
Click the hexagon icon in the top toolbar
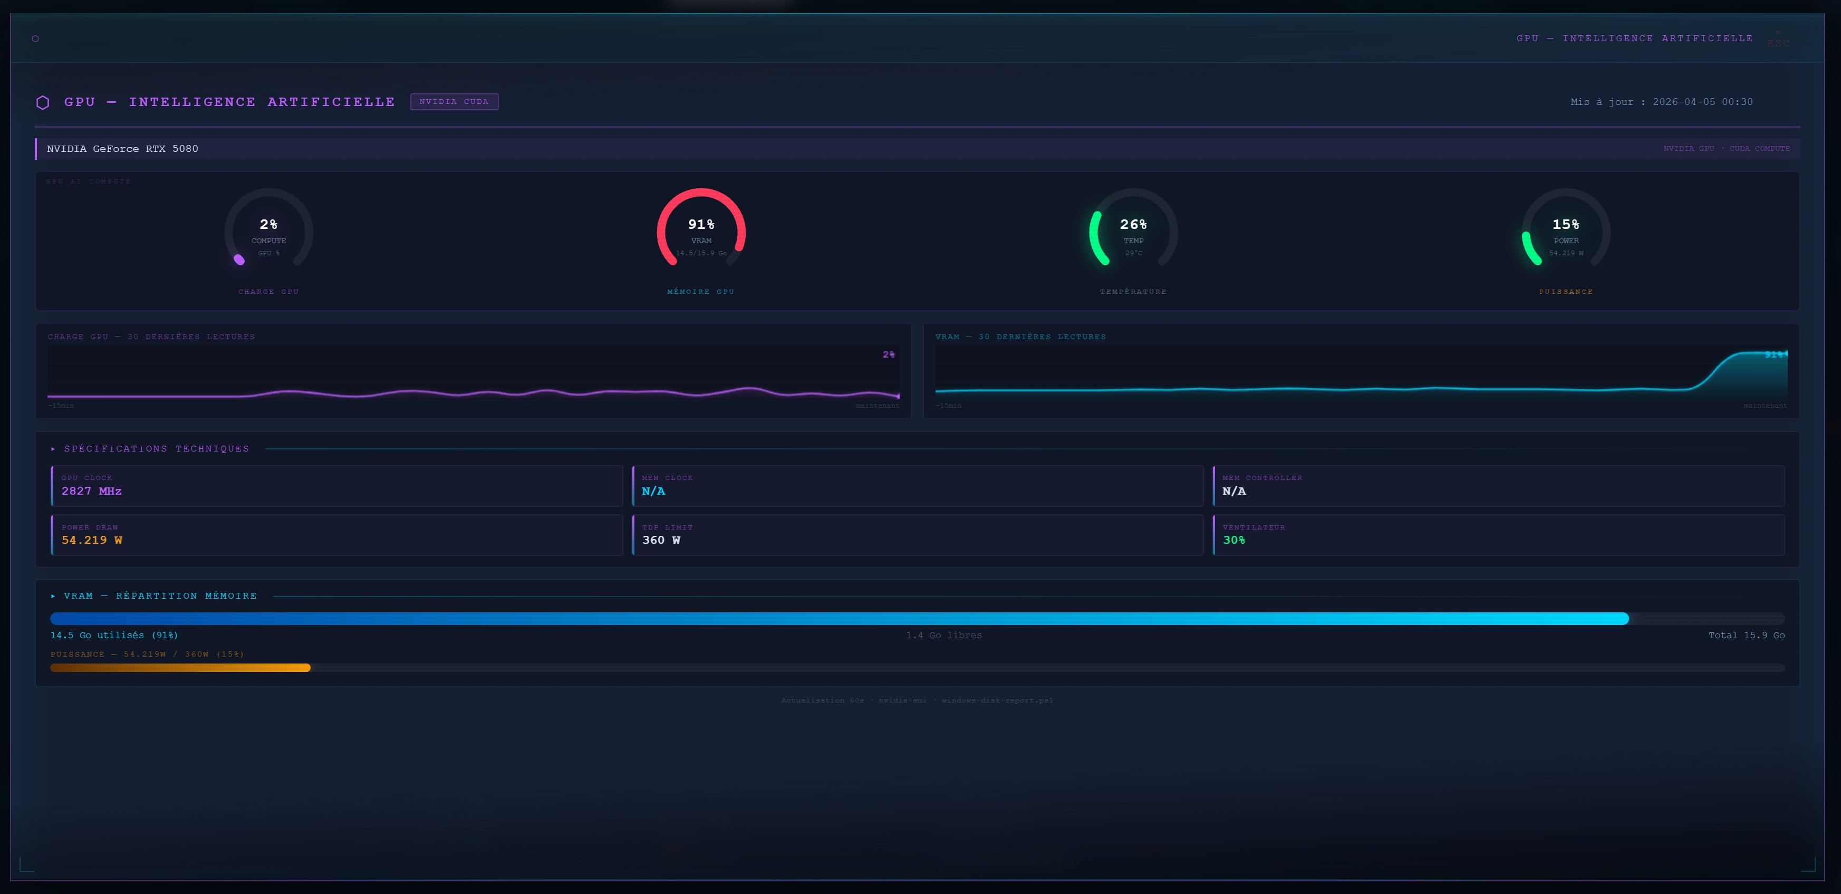point(34,40)
